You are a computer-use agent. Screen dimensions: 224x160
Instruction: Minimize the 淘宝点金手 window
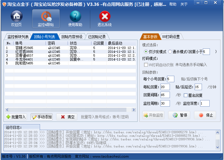[198, 3]
